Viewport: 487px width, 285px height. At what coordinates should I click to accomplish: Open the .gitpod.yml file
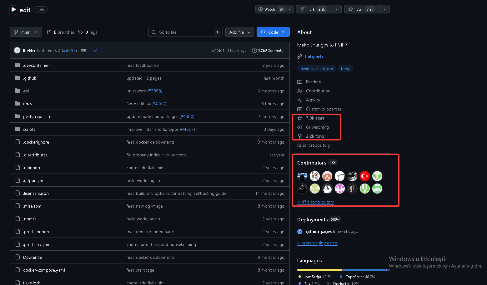click(x=34, y=180)
